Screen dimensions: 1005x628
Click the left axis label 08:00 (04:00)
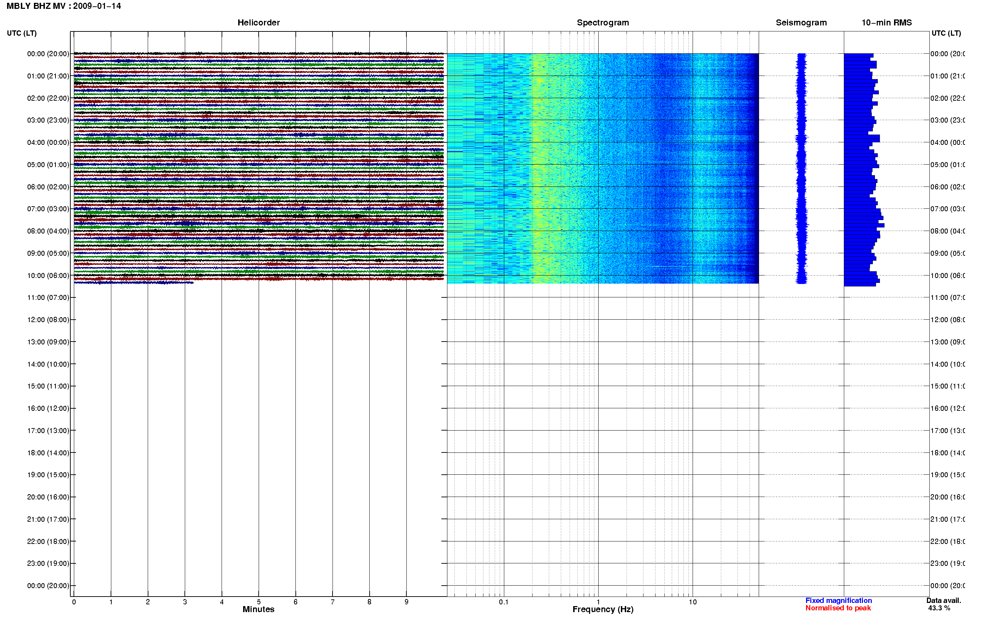coord(48,231)
